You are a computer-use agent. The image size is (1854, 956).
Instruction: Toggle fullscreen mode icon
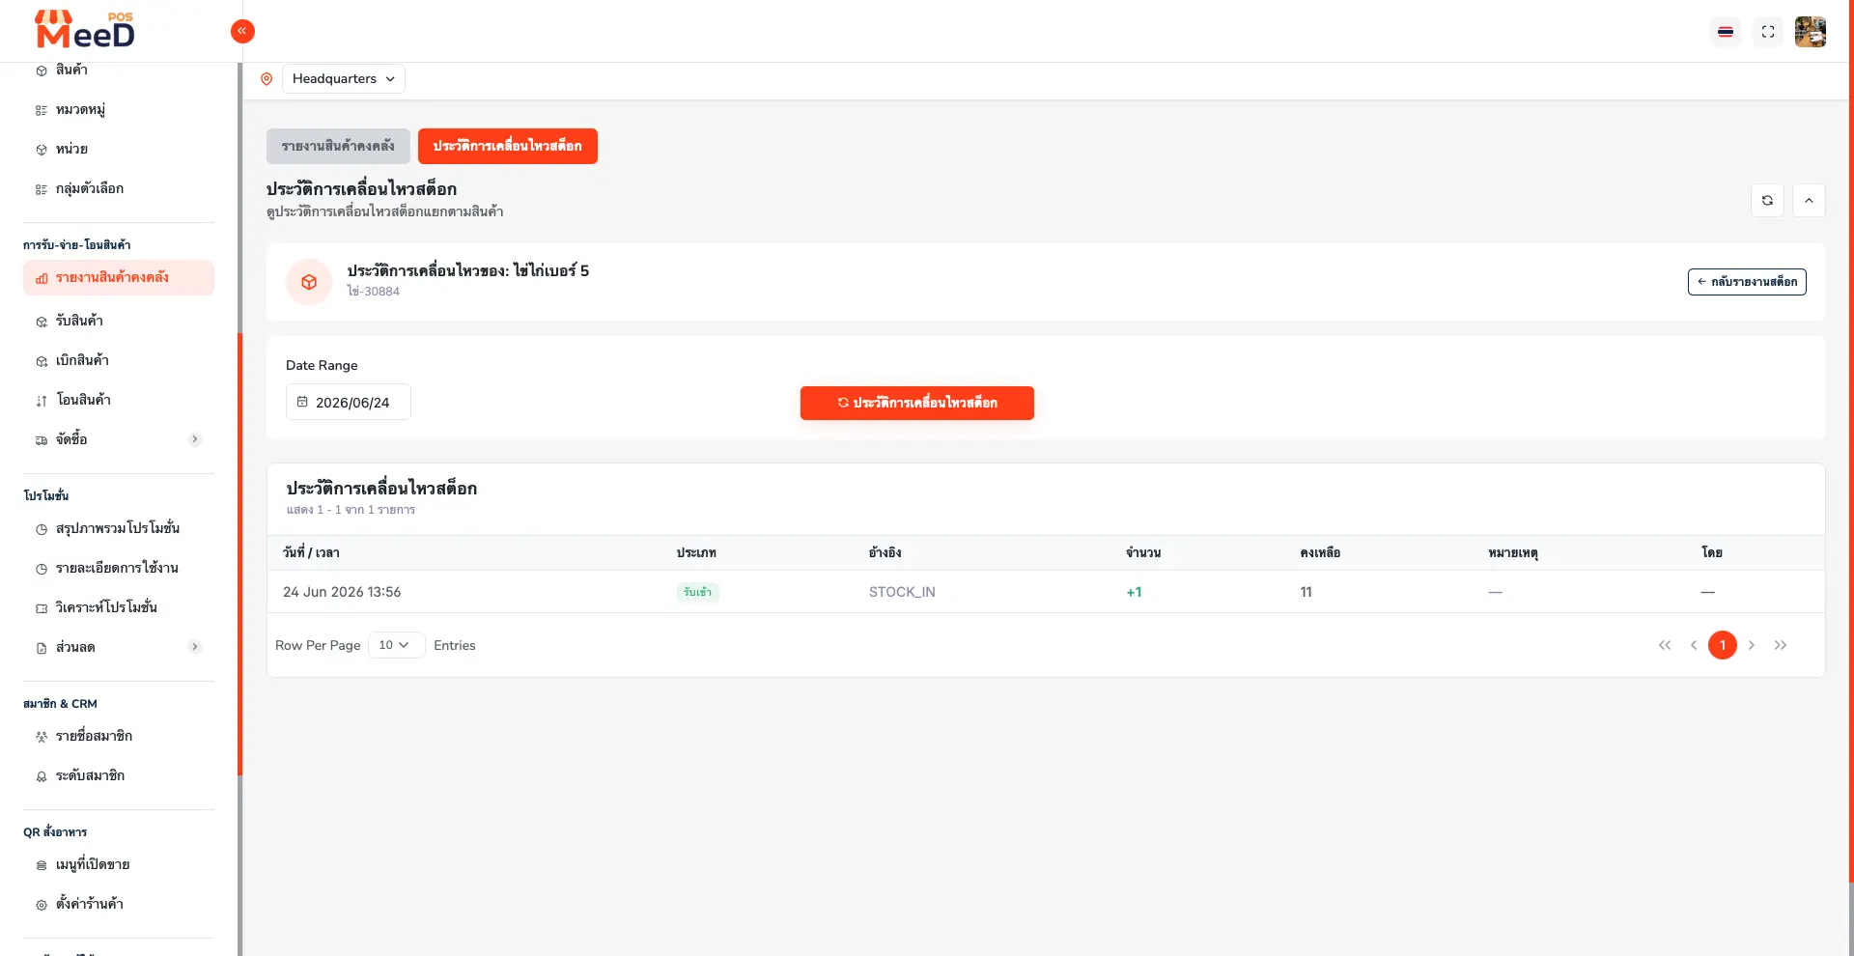1768,32
